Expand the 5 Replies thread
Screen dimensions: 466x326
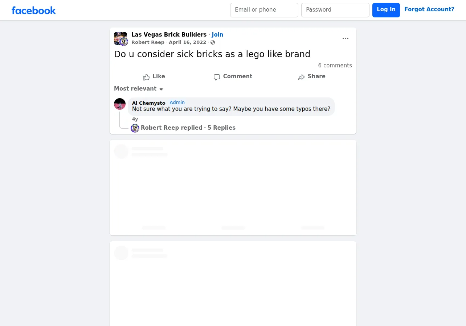tap(221, 128)
